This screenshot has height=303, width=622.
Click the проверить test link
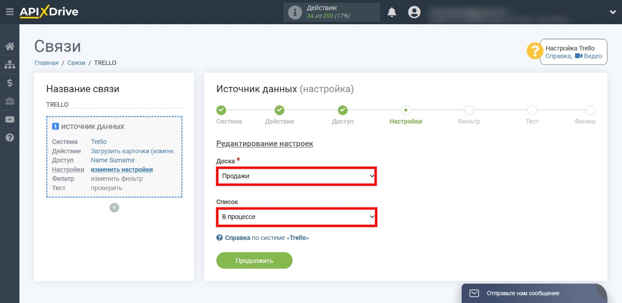[106, 188]
